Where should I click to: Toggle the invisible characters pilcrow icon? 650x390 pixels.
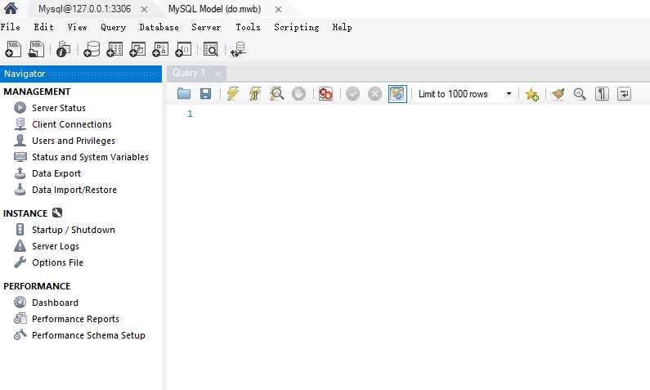602,94
